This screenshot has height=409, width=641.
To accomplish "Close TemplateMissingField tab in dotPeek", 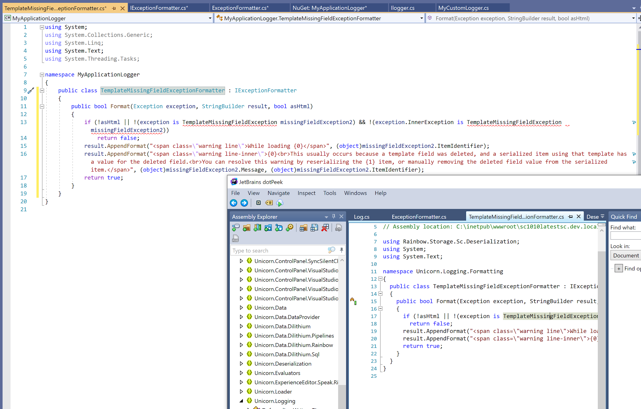I will tap(579, 216).
